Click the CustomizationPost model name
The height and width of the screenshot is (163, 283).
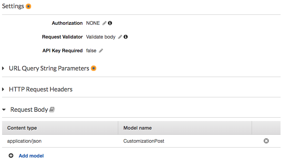click(x=144, y=141)
